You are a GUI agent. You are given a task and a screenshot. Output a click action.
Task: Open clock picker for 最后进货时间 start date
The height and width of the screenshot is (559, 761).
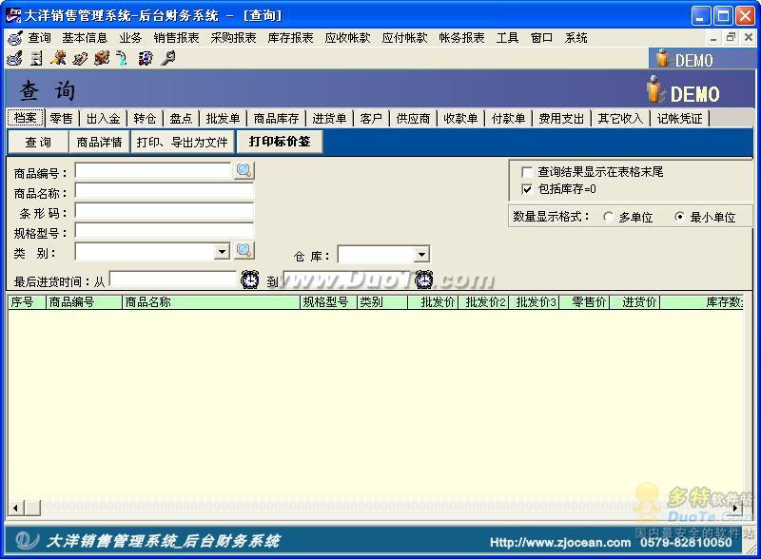pos(250,280)
